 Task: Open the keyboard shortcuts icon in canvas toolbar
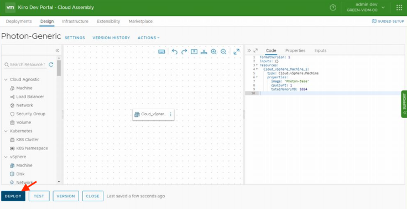tap(161, 51)
